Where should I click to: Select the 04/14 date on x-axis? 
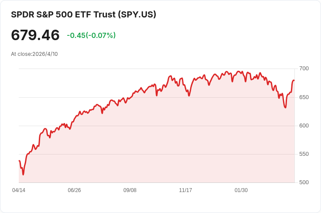[x=19, y=190]
